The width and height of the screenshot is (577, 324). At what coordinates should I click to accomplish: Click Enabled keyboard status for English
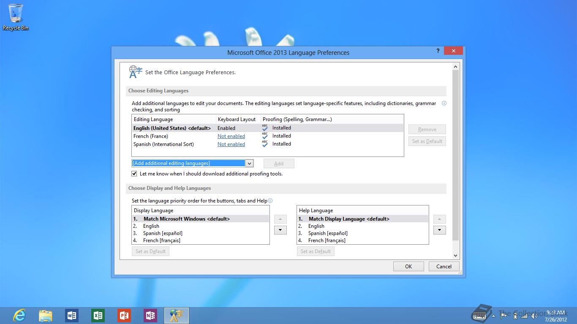point(226,128)
